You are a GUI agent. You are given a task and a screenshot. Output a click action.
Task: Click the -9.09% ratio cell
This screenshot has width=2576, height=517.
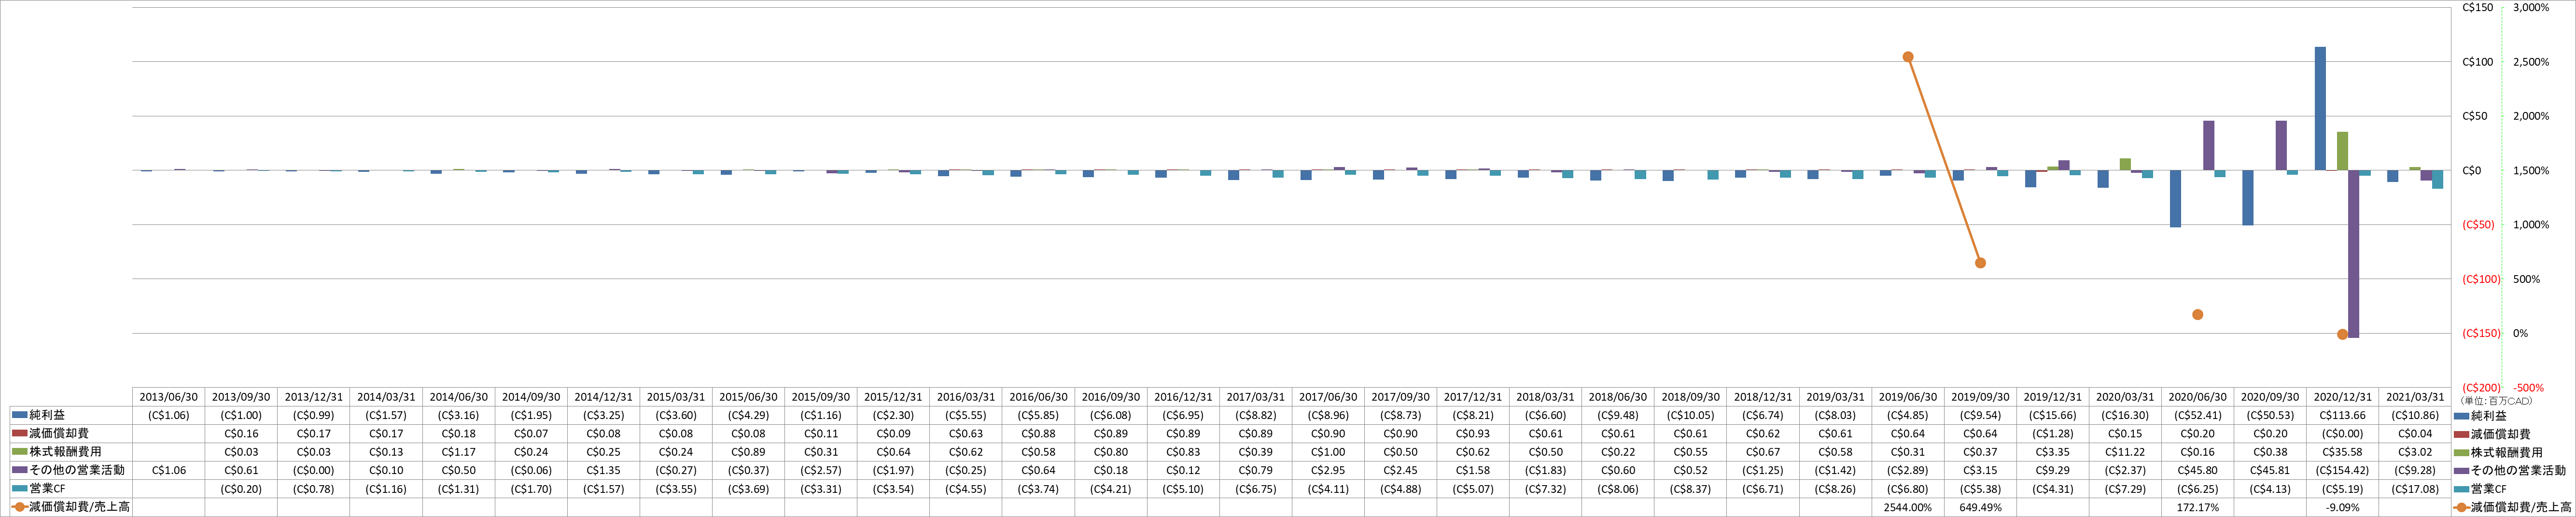coord(2343,507)
